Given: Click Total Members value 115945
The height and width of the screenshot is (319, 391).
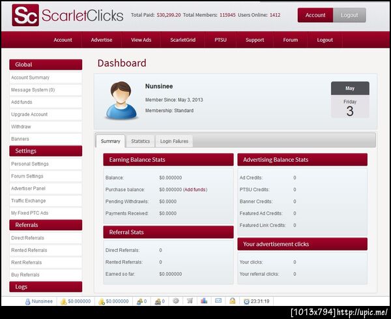Looking at the screenshot, I should click(227, 15).
